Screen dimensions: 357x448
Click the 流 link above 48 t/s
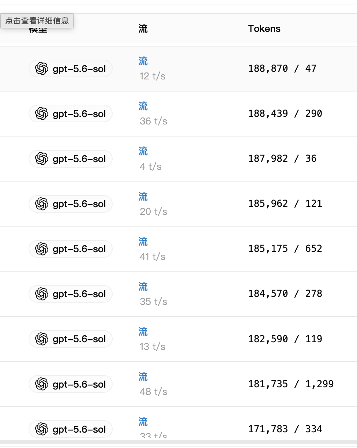[143, 377]
